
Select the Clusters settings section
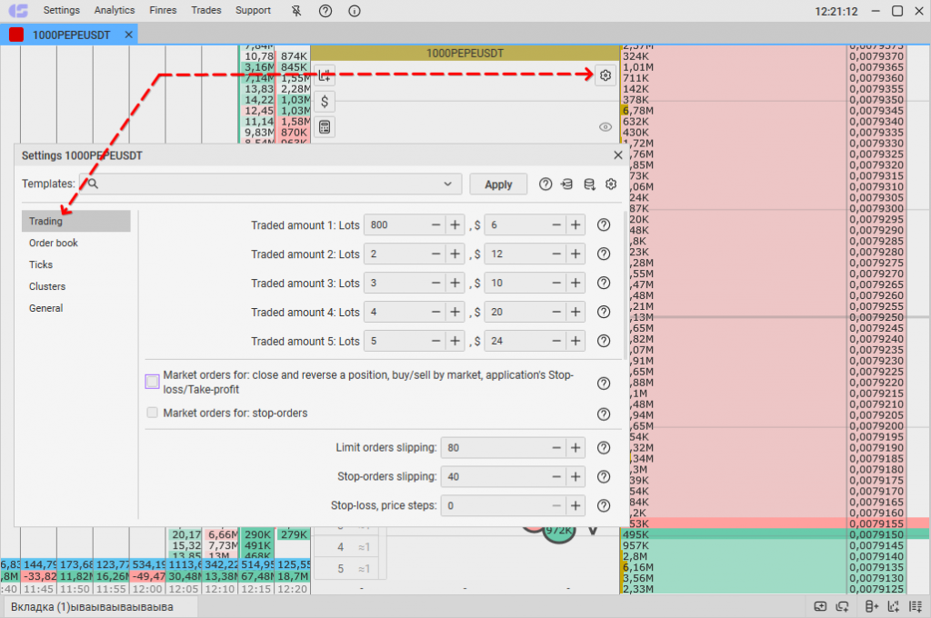47,287
